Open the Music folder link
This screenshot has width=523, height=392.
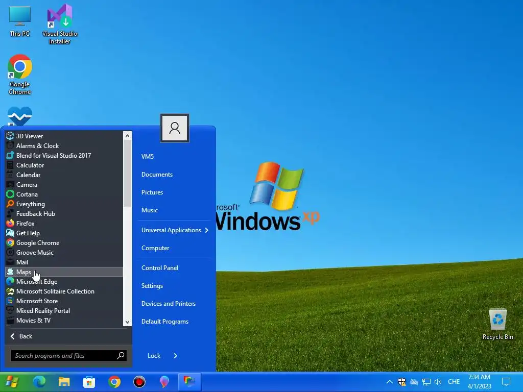click(x=150, y=210)
